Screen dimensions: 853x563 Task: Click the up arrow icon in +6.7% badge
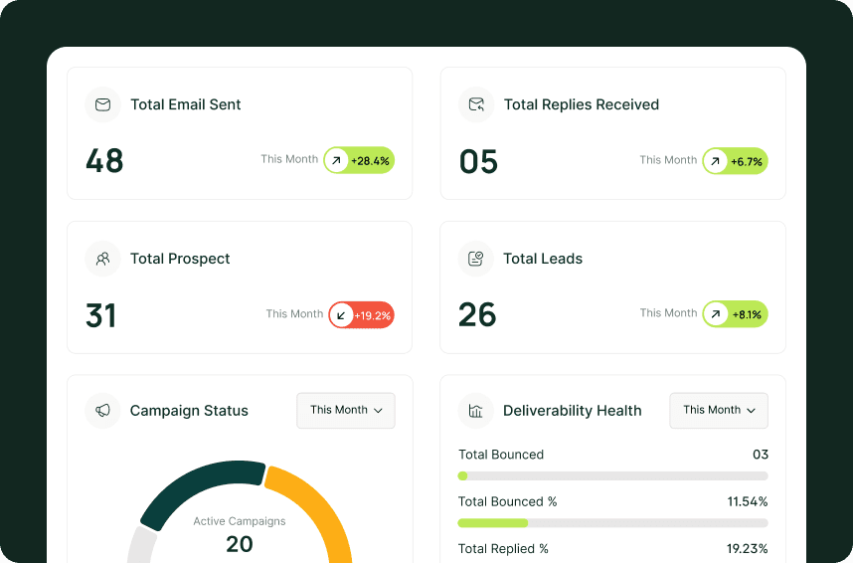click(716, 161)
